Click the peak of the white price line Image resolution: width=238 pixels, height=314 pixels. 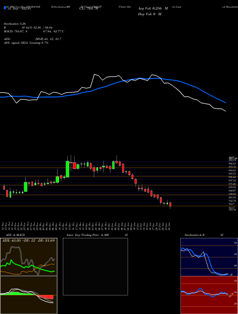point(94,75)
